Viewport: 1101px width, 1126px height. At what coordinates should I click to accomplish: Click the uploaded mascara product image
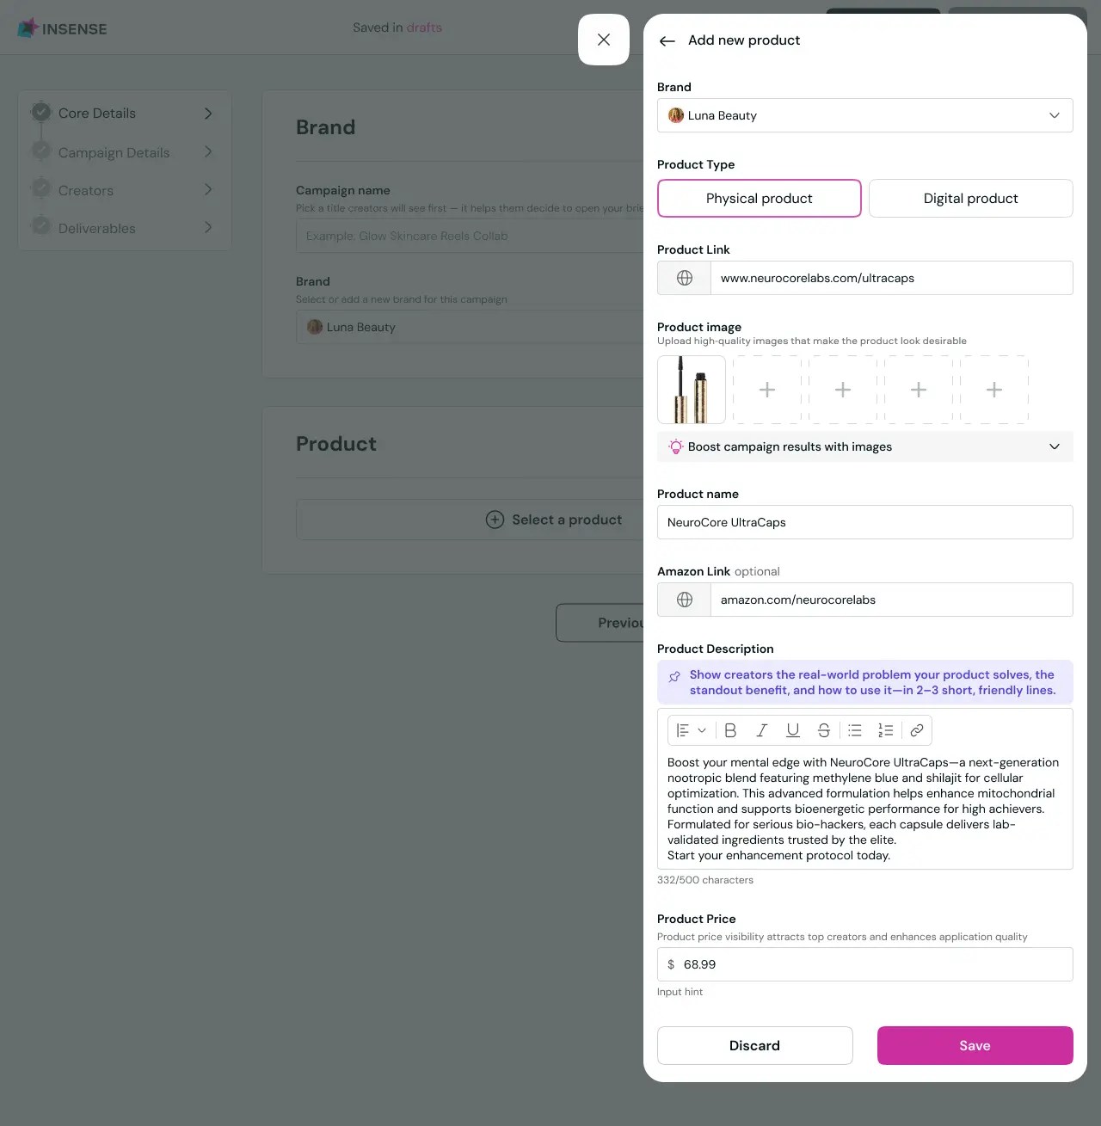(692, 389)
